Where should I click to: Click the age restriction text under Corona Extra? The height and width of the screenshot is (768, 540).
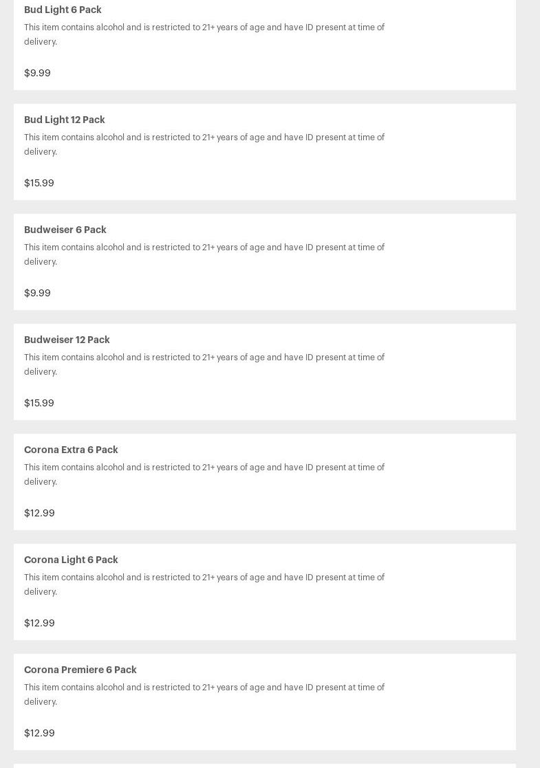[x=204, y=474]
